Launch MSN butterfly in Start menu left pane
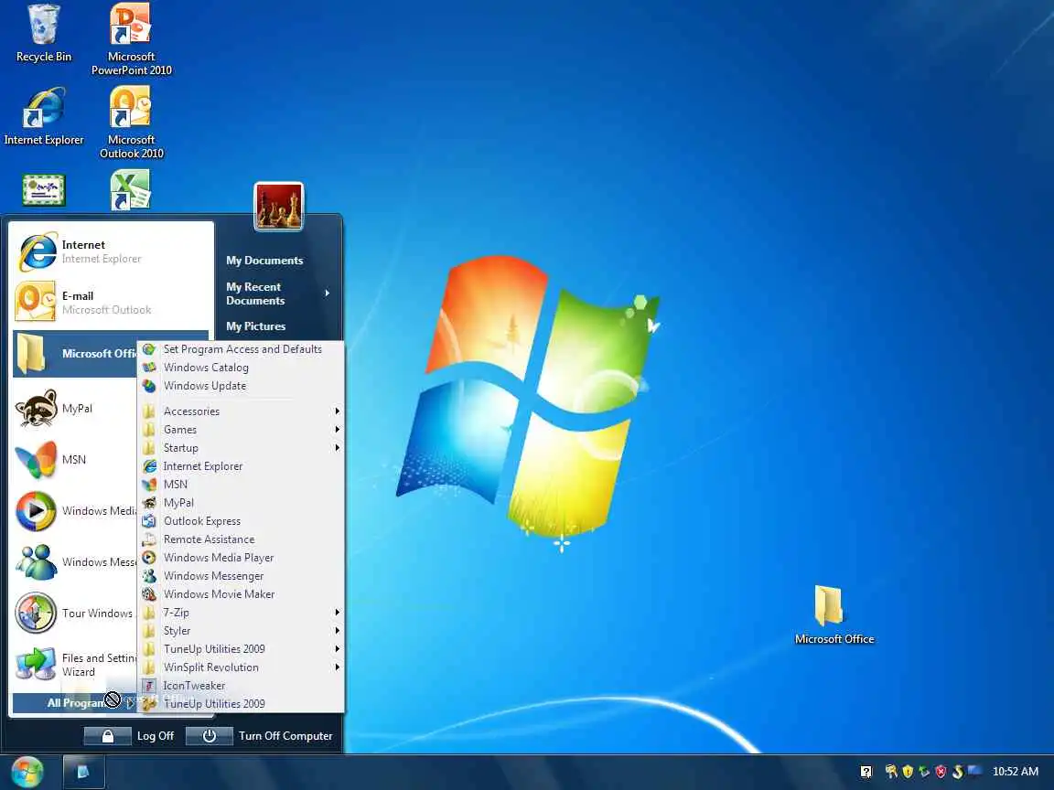This screenshot has width=1054, height=790. click(75, 460)
